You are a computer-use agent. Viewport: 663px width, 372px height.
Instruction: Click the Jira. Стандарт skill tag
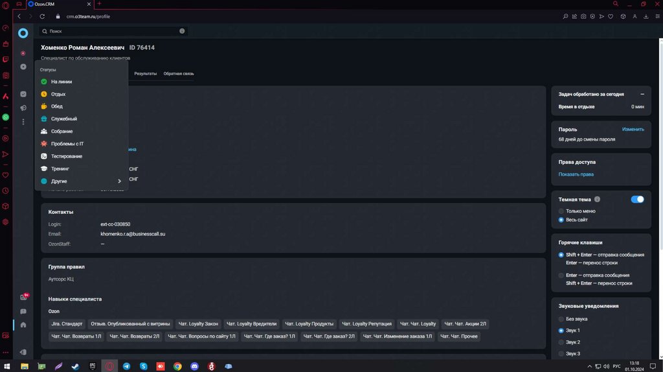point(67,324)
